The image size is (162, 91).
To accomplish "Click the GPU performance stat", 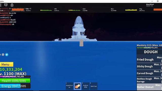I will tap(56, 10).
